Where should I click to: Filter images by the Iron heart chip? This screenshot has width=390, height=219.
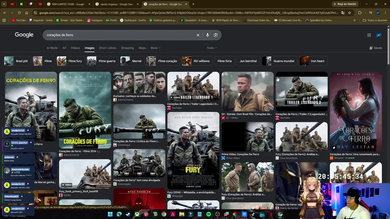click(x=313, y=61)
